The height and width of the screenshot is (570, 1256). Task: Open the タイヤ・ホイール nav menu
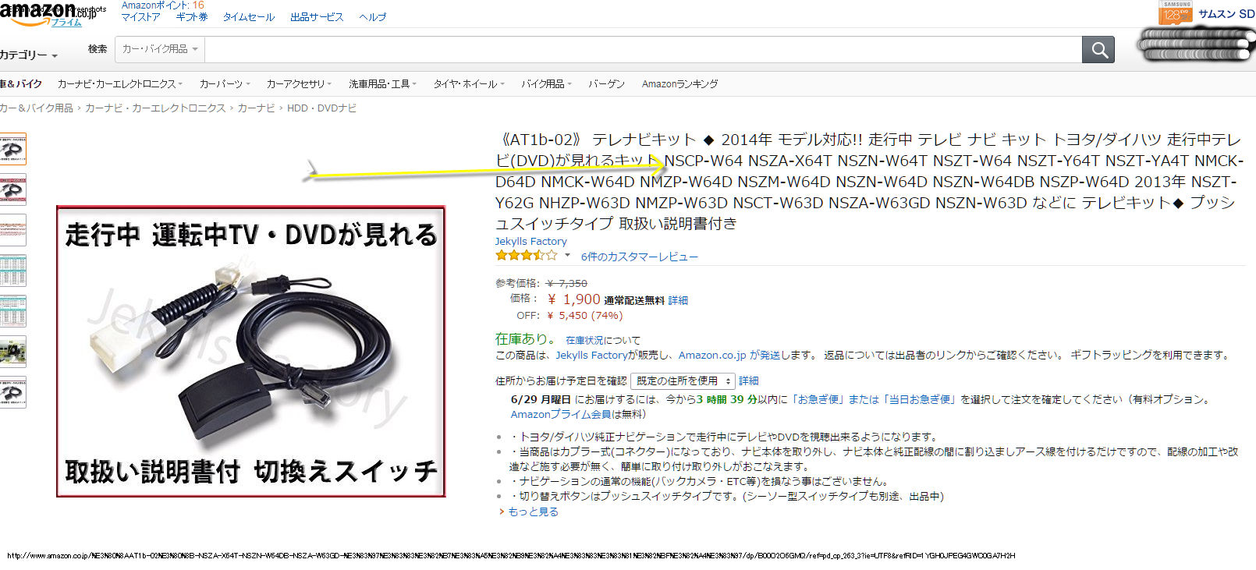coord(469,83)
